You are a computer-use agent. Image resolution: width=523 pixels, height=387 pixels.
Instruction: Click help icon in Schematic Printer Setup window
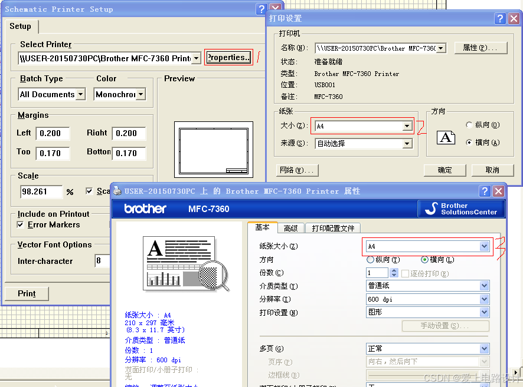261,9
